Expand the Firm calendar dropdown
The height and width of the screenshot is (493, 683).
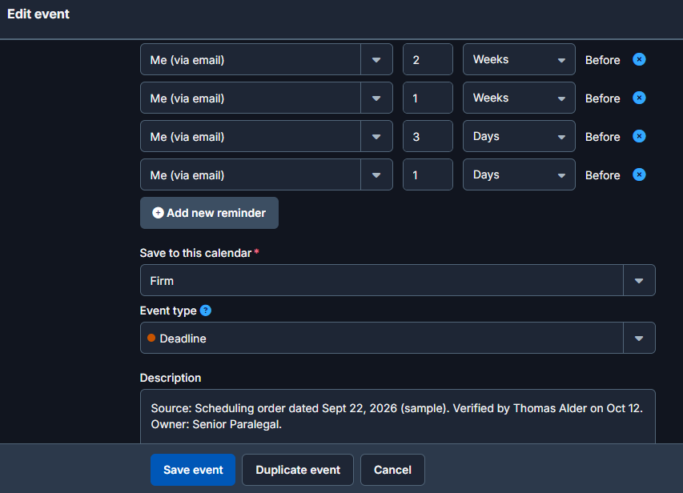[x=639, y=280]
